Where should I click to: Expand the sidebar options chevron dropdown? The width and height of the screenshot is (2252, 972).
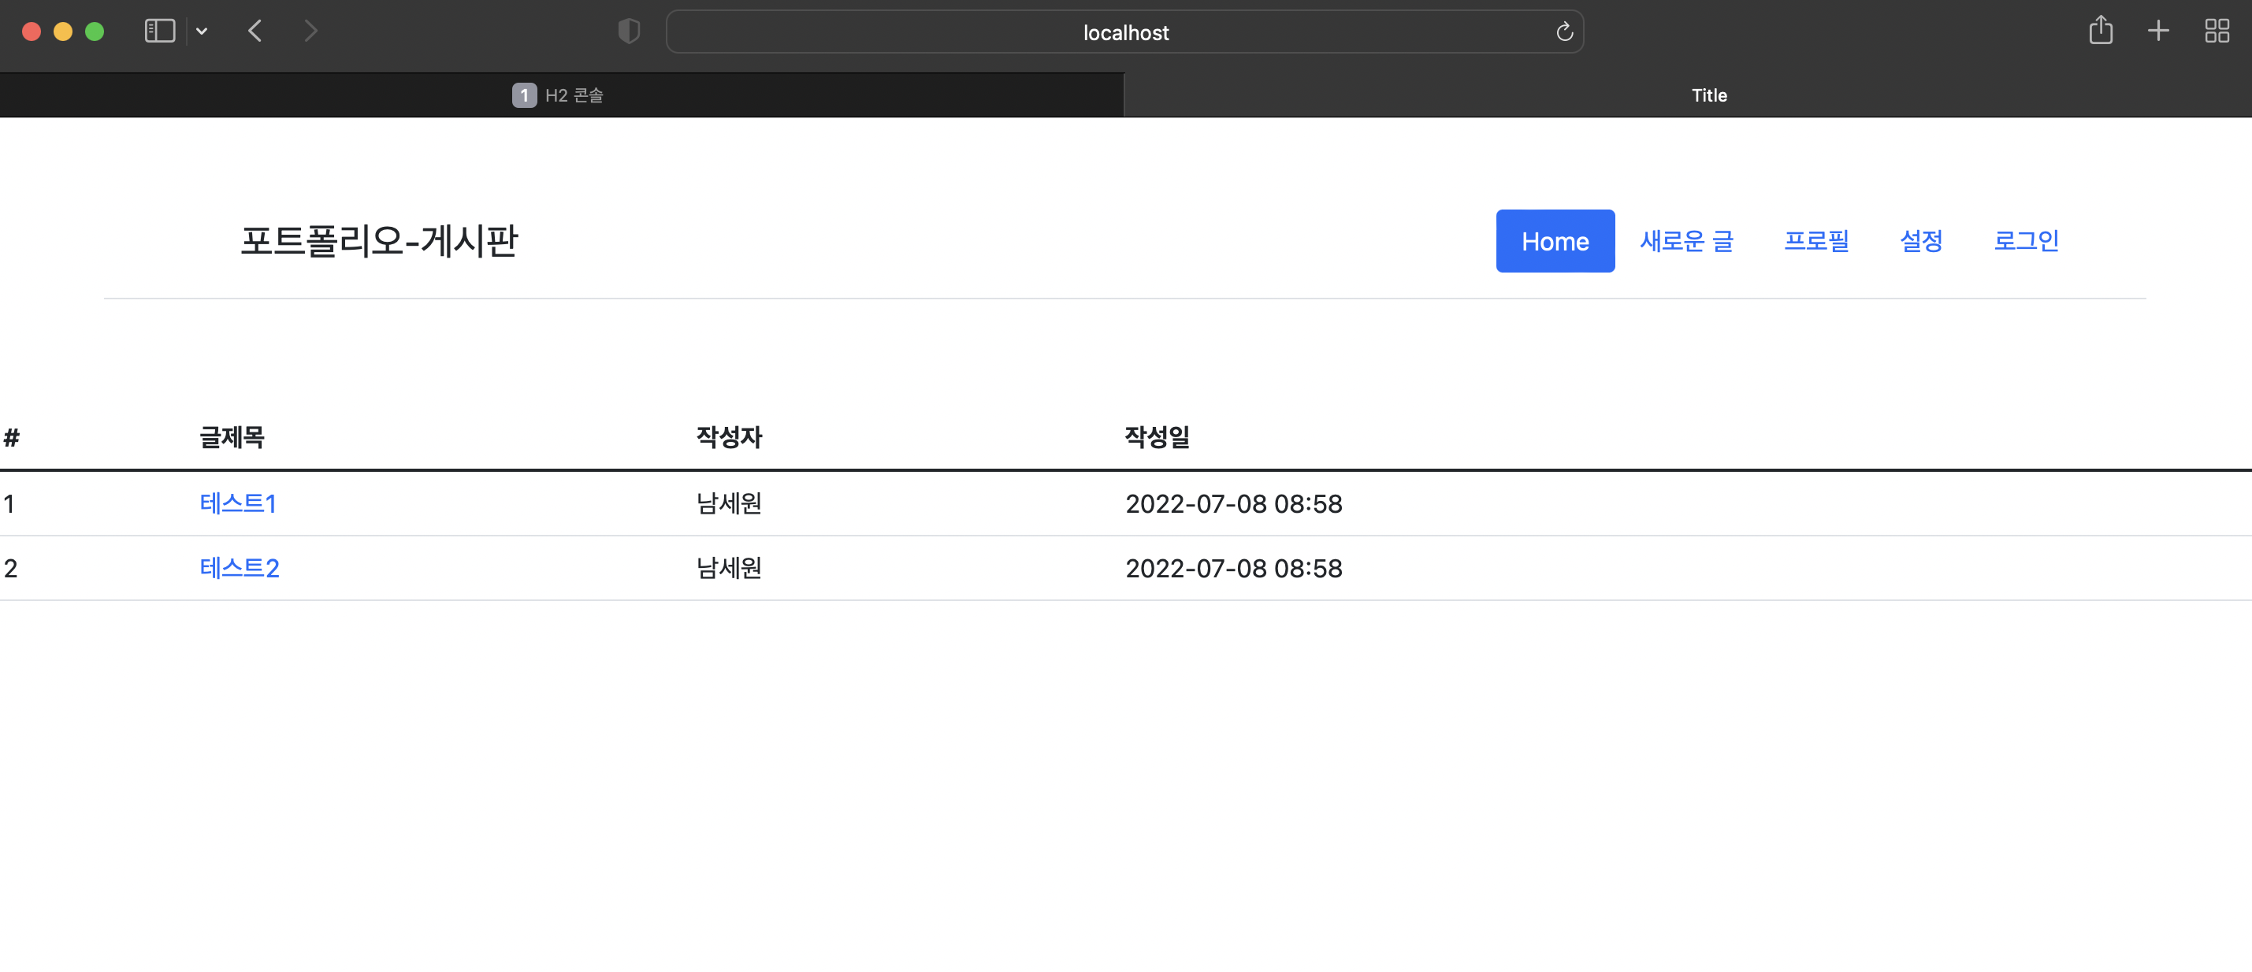[202, 32]
